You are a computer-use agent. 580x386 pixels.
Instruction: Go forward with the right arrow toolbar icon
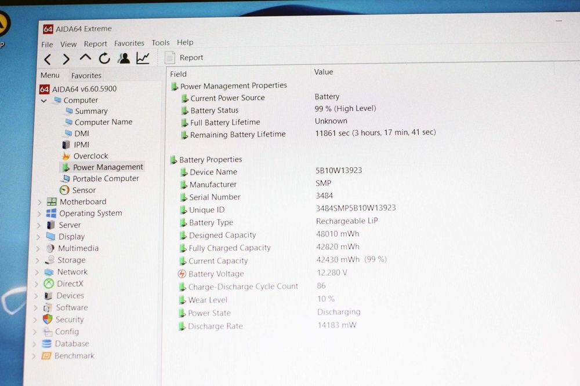pyautogui.click(x=66, y=58)
